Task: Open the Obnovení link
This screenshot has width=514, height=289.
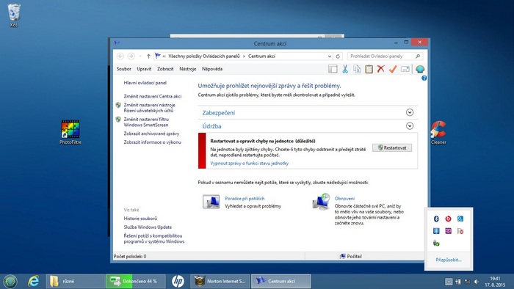Action: coord(344,198)
